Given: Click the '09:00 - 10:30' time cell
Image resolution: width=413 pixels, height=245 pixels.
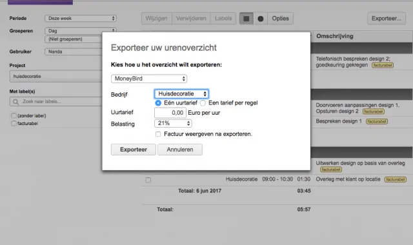Looking at the screenshot, I should 277,179.
